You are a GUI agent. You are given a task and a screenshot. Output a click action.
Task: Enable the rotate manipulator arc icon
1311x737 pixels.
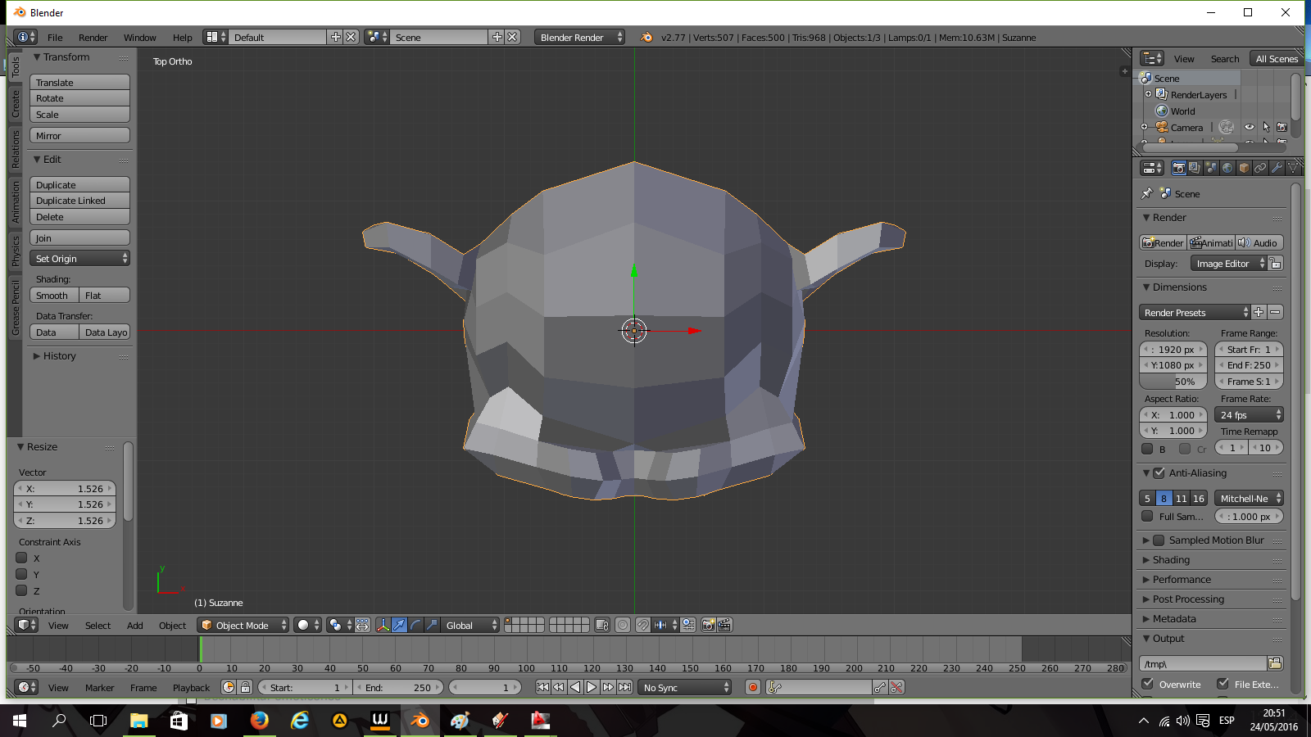point(415,625)
